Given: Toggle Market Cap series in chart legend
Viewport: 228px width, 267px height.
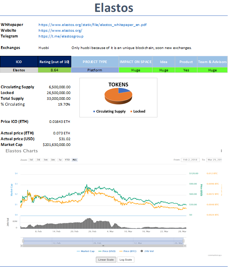Looking at the screenshot, I should click(86, 251).
